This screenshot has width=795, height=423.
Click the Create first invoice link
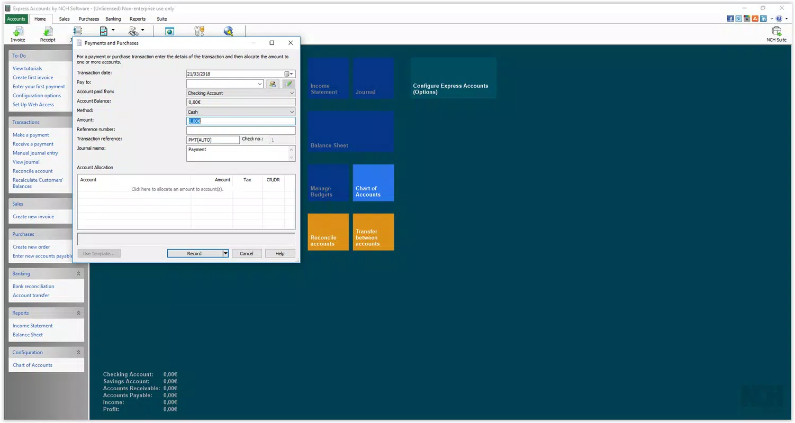pyautogui.click(x=33, y=78)
